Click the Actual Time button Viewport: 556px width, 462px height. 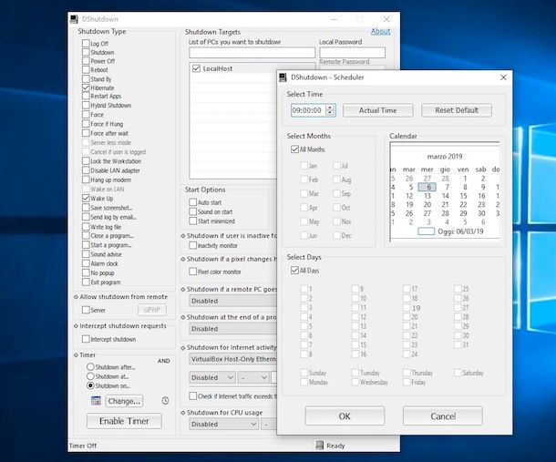[378, 110]
